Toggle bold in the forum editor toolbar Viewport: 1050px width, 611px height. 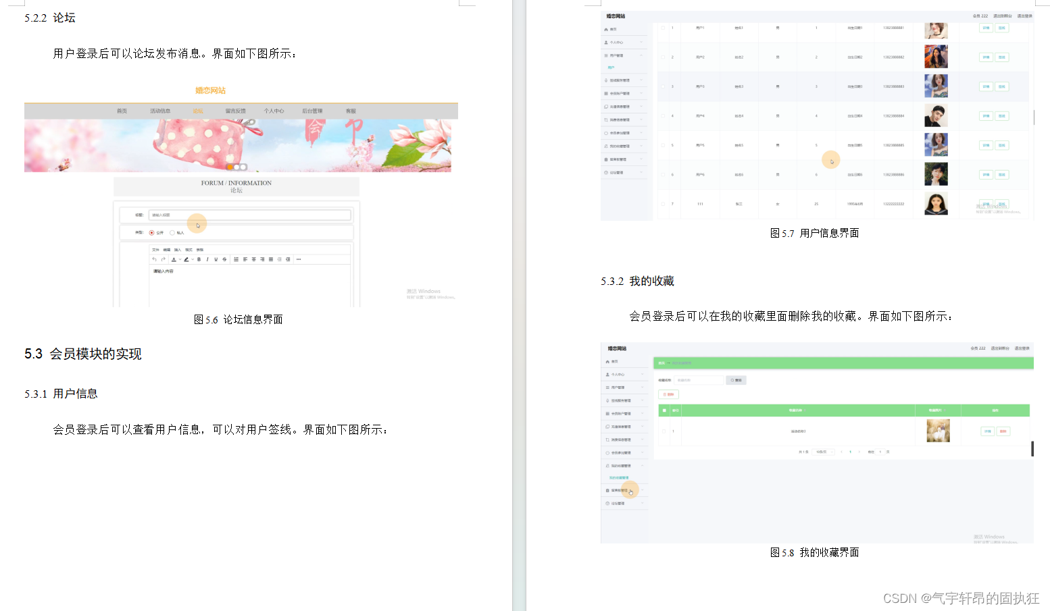click(199, 259)
